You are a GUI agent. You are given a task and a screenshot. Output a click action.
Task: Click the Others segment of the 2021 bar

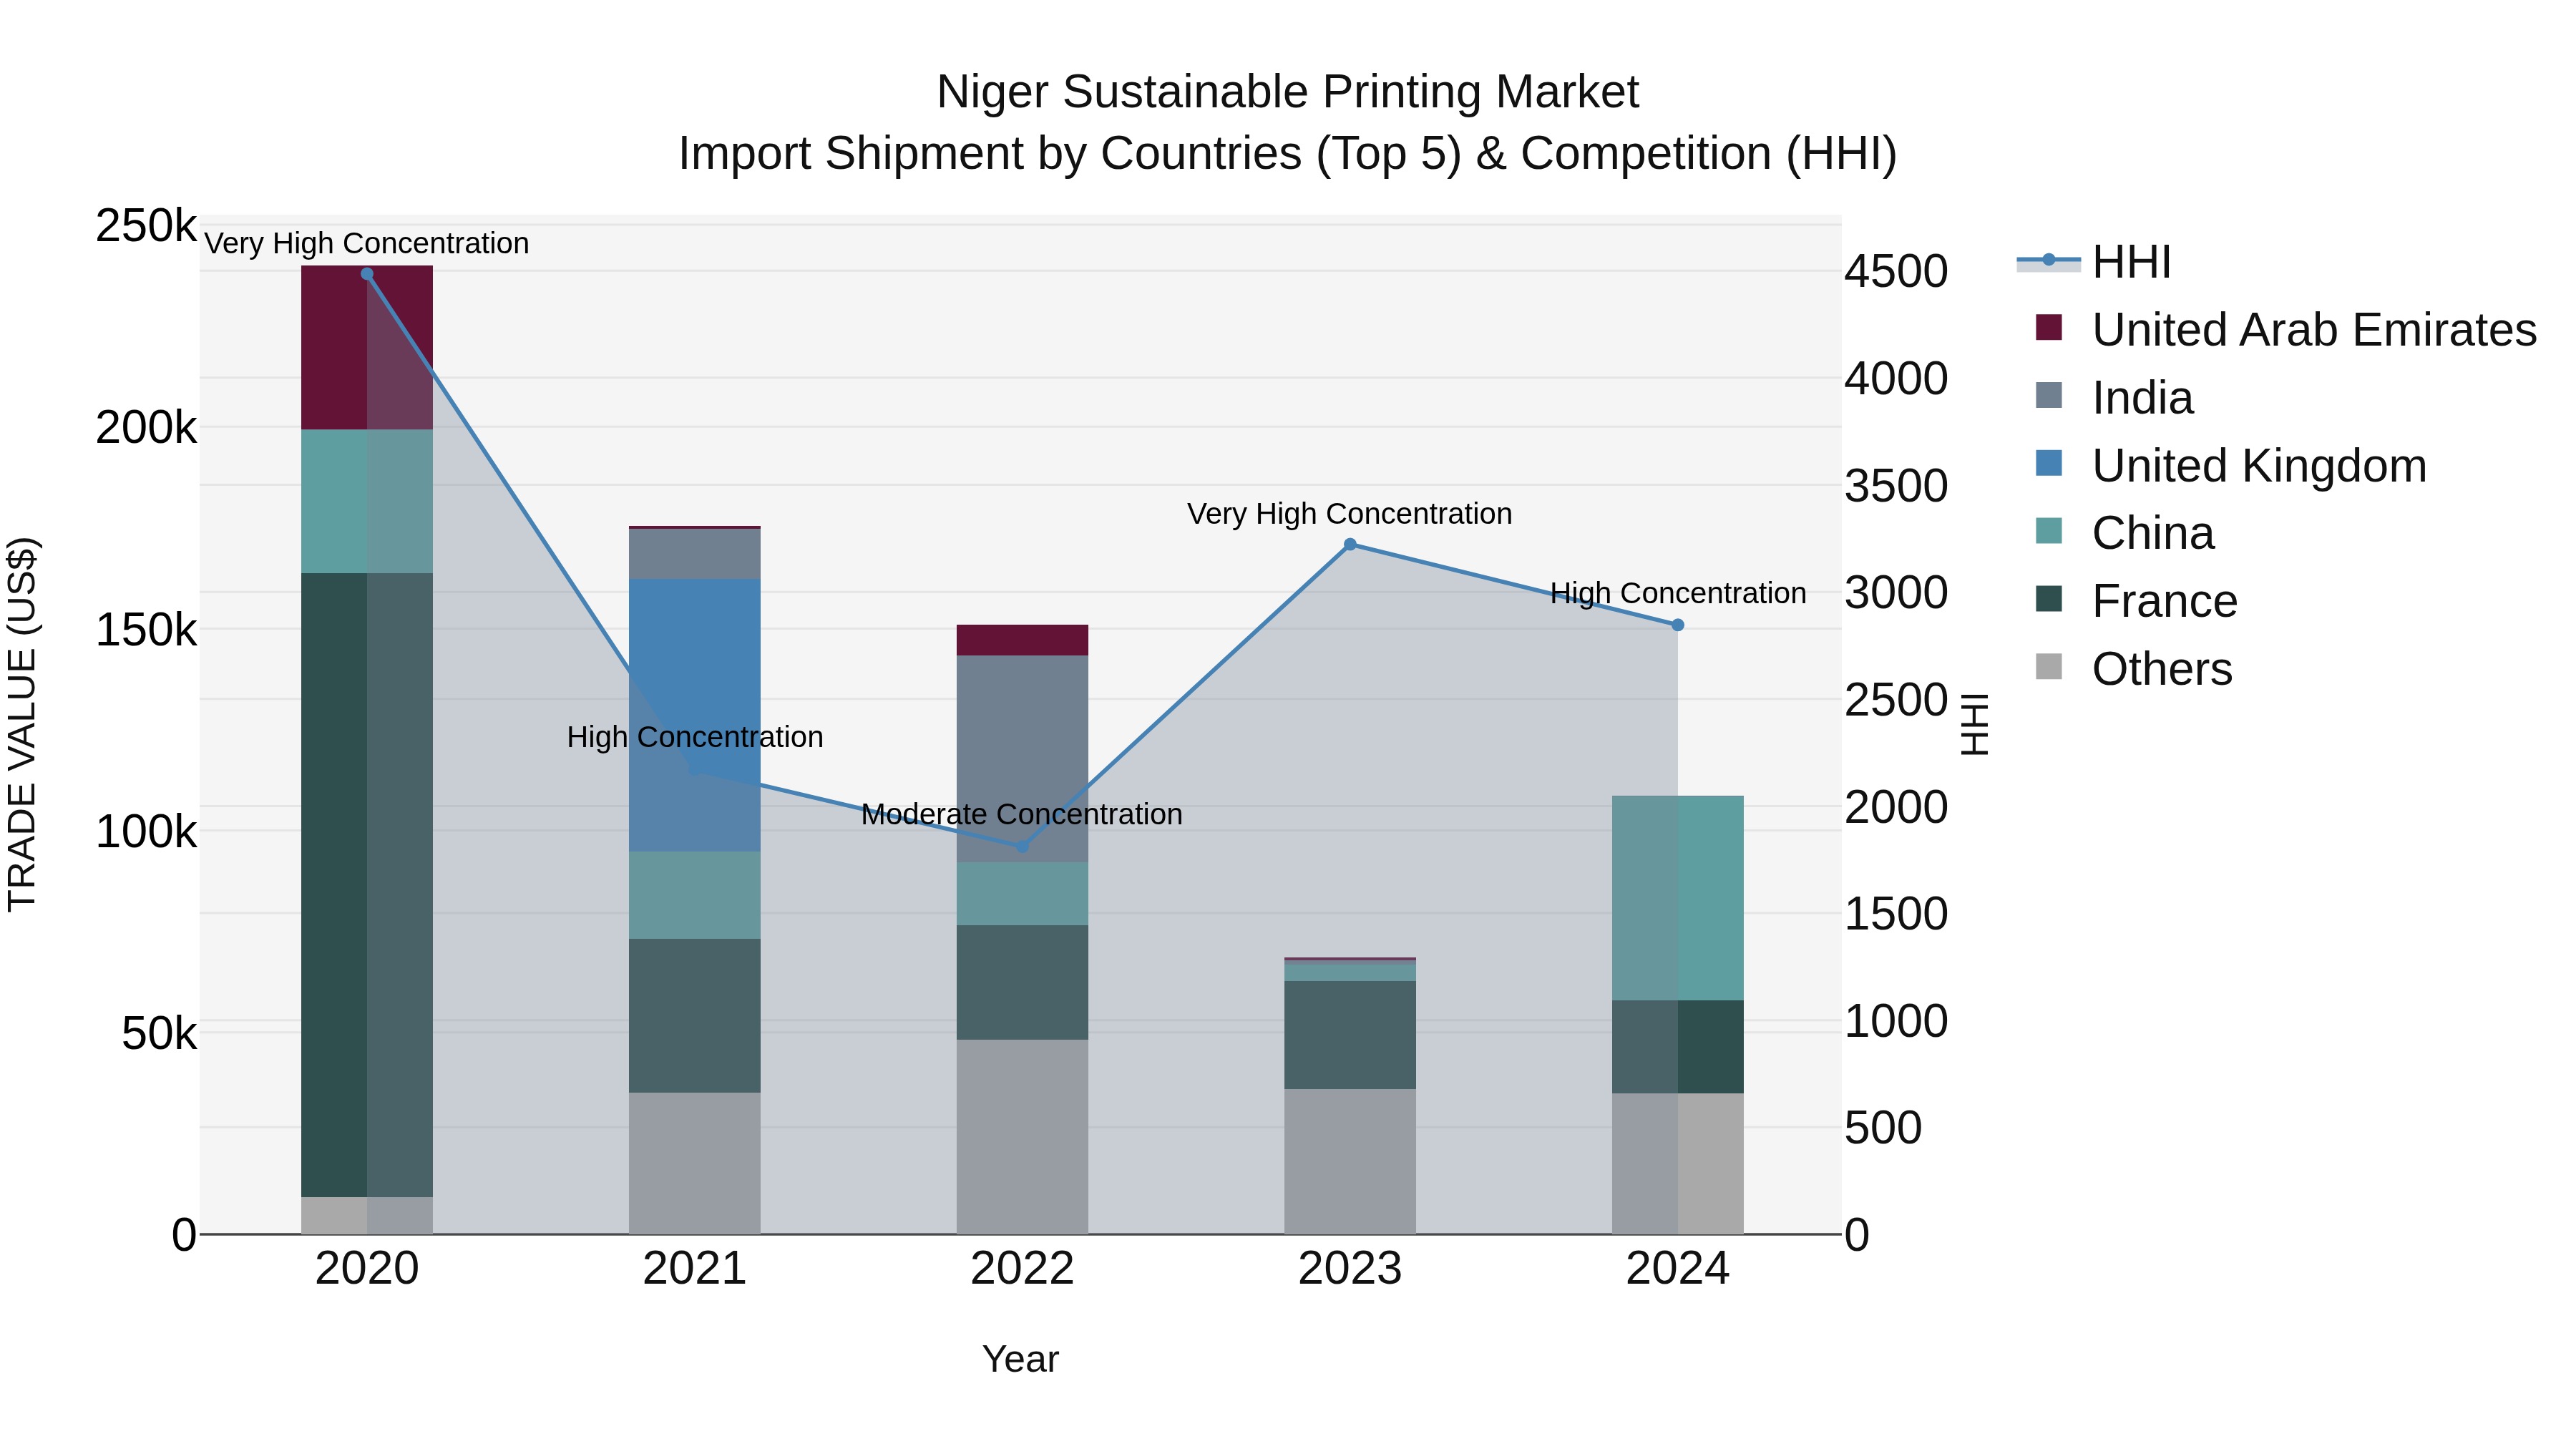coord(695,1163)
